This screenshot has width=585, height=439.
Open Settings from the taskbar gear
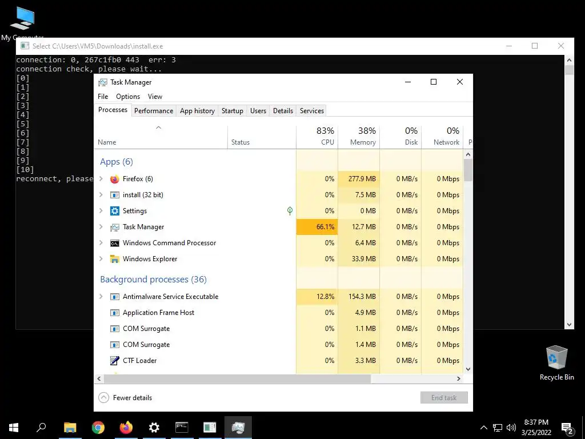[x=154, y=428]
